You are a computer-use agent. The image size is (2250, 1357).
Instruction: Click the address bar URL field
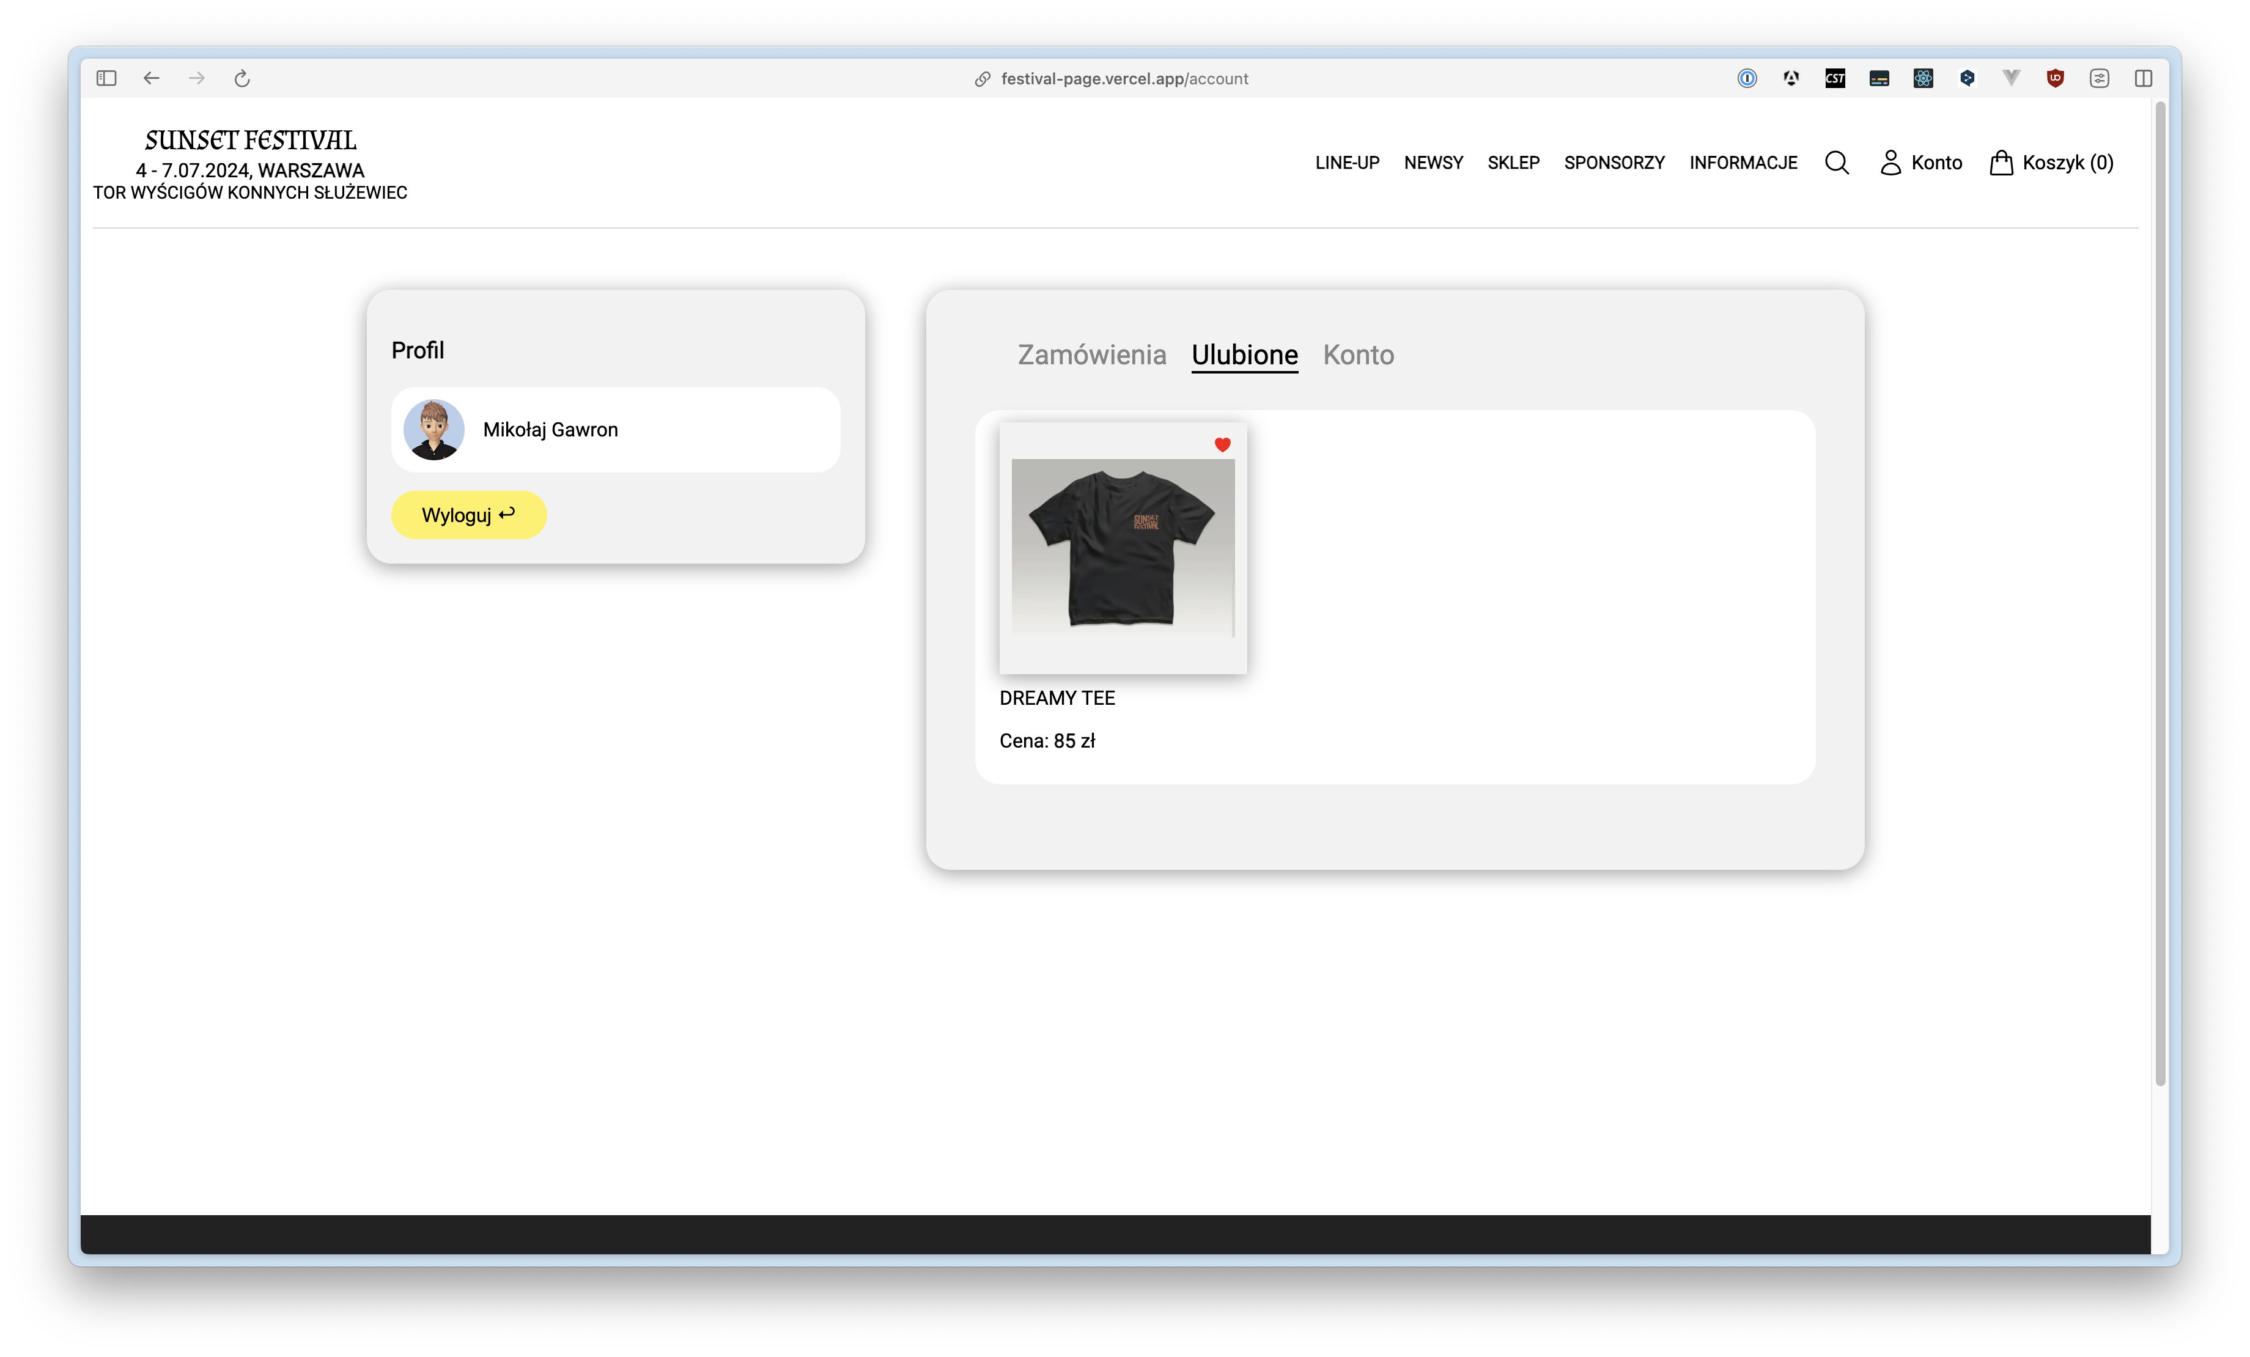pos(1123,78)
